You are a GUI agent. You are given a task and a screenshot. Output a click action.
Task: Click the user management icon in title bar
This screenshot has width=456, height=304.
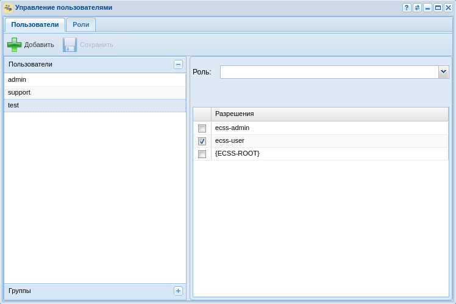pyautogui.click(x=8, y=7)
